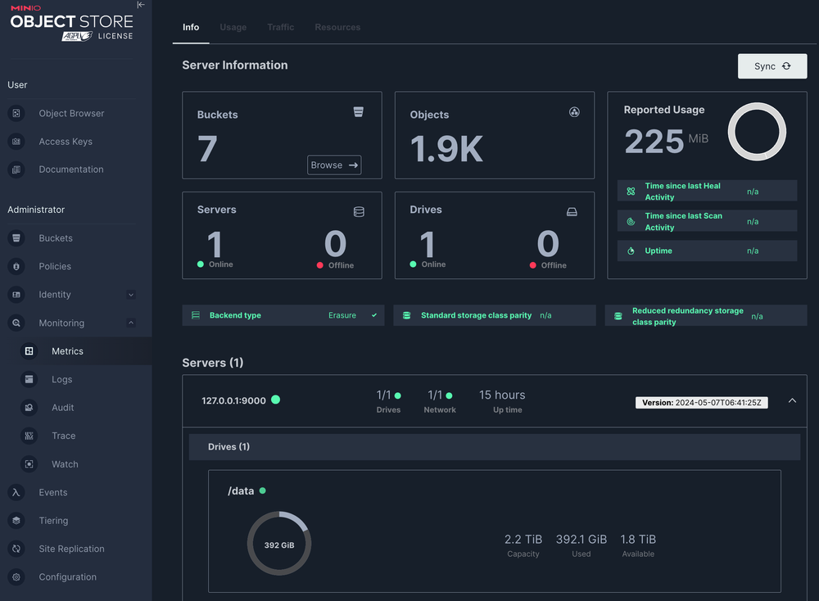819x601 pixels.
Task: Open the Resources tab
Action: click(337, 27)
